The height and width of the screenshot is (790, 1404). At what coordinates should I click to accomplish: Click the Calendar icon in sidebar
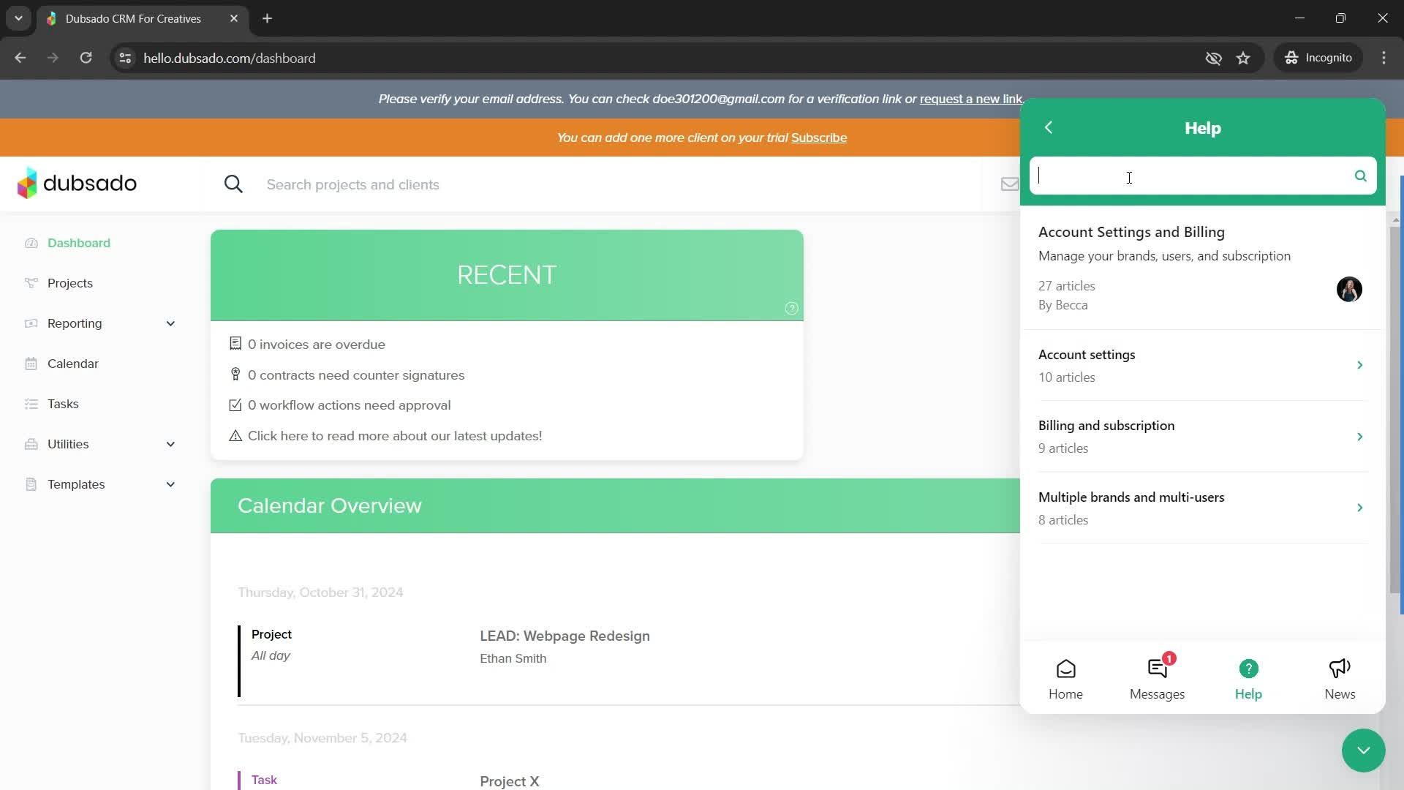31,364
